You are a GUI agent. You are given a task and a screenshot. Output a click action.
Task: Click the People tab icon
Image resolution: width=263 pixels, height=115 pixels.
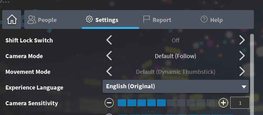[x=32, y=19]
